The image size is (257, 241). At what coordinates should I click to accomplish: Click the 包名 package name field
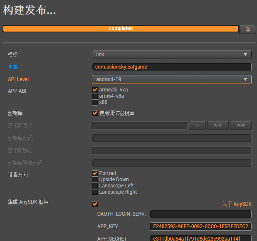[x=172, y=67]
